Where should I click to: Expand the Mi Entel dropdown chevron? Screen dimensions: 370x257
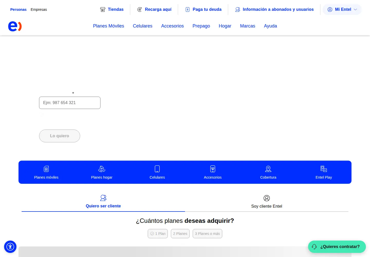[x=355, y=10]
